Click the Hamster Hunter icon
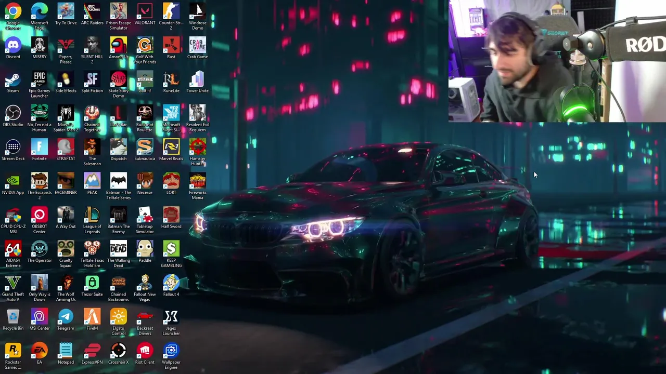666x374 pixels. tap(198, 146)
